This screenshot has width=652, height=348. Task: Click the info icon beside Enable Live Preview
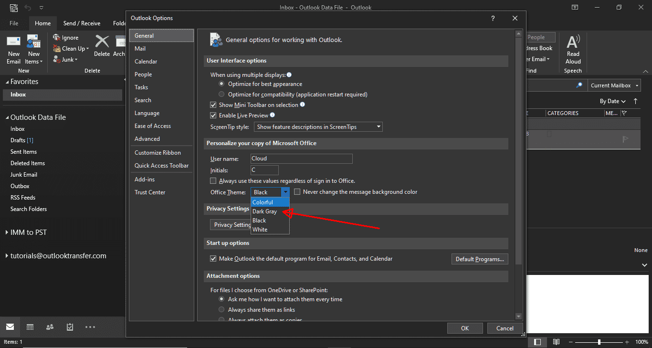click(273, 115)
